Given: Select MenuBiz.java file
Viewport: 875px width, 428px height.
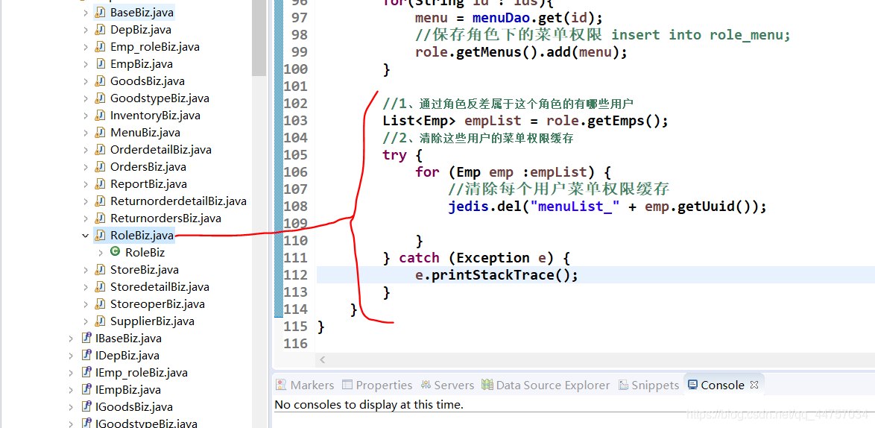Looking at the screenshot, I should 145,133.
